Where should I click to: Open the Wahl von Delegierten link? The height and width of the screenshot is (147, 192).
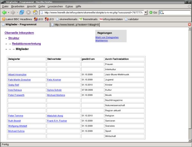point(107,37)
